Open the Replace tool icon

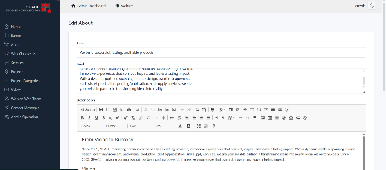coord(204,109)
